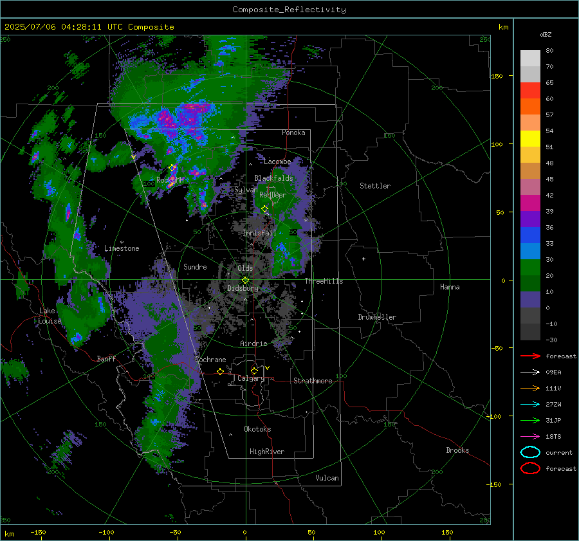
Task: Select the red 60 dBZ color swatch
Action: tap(530, 90)
